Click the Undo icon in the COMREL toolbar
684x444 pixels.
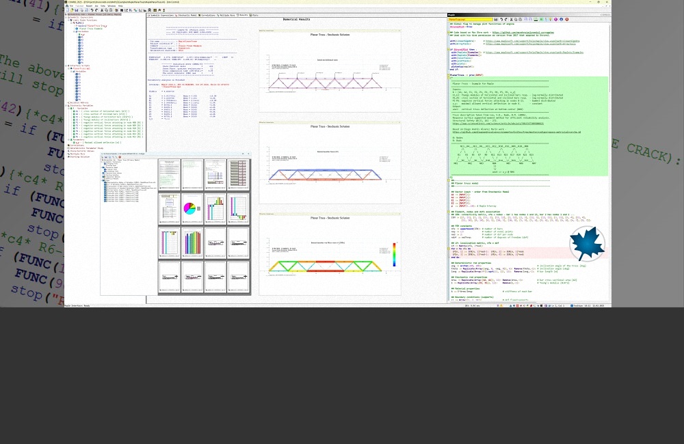91,10
